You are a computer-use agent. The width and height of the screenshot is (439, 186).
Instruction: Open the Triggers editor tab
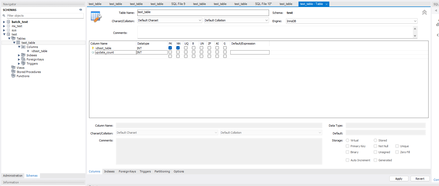[145, 171]
